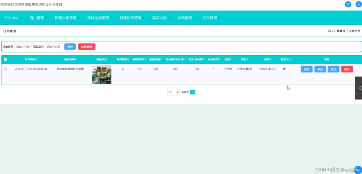Click red 删除 button in order row
The image size is (362, 174).
[x=347, y=69]
